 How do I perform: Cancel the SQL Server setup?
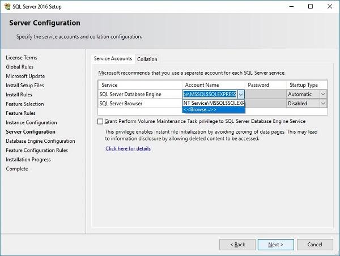(314, 244)
